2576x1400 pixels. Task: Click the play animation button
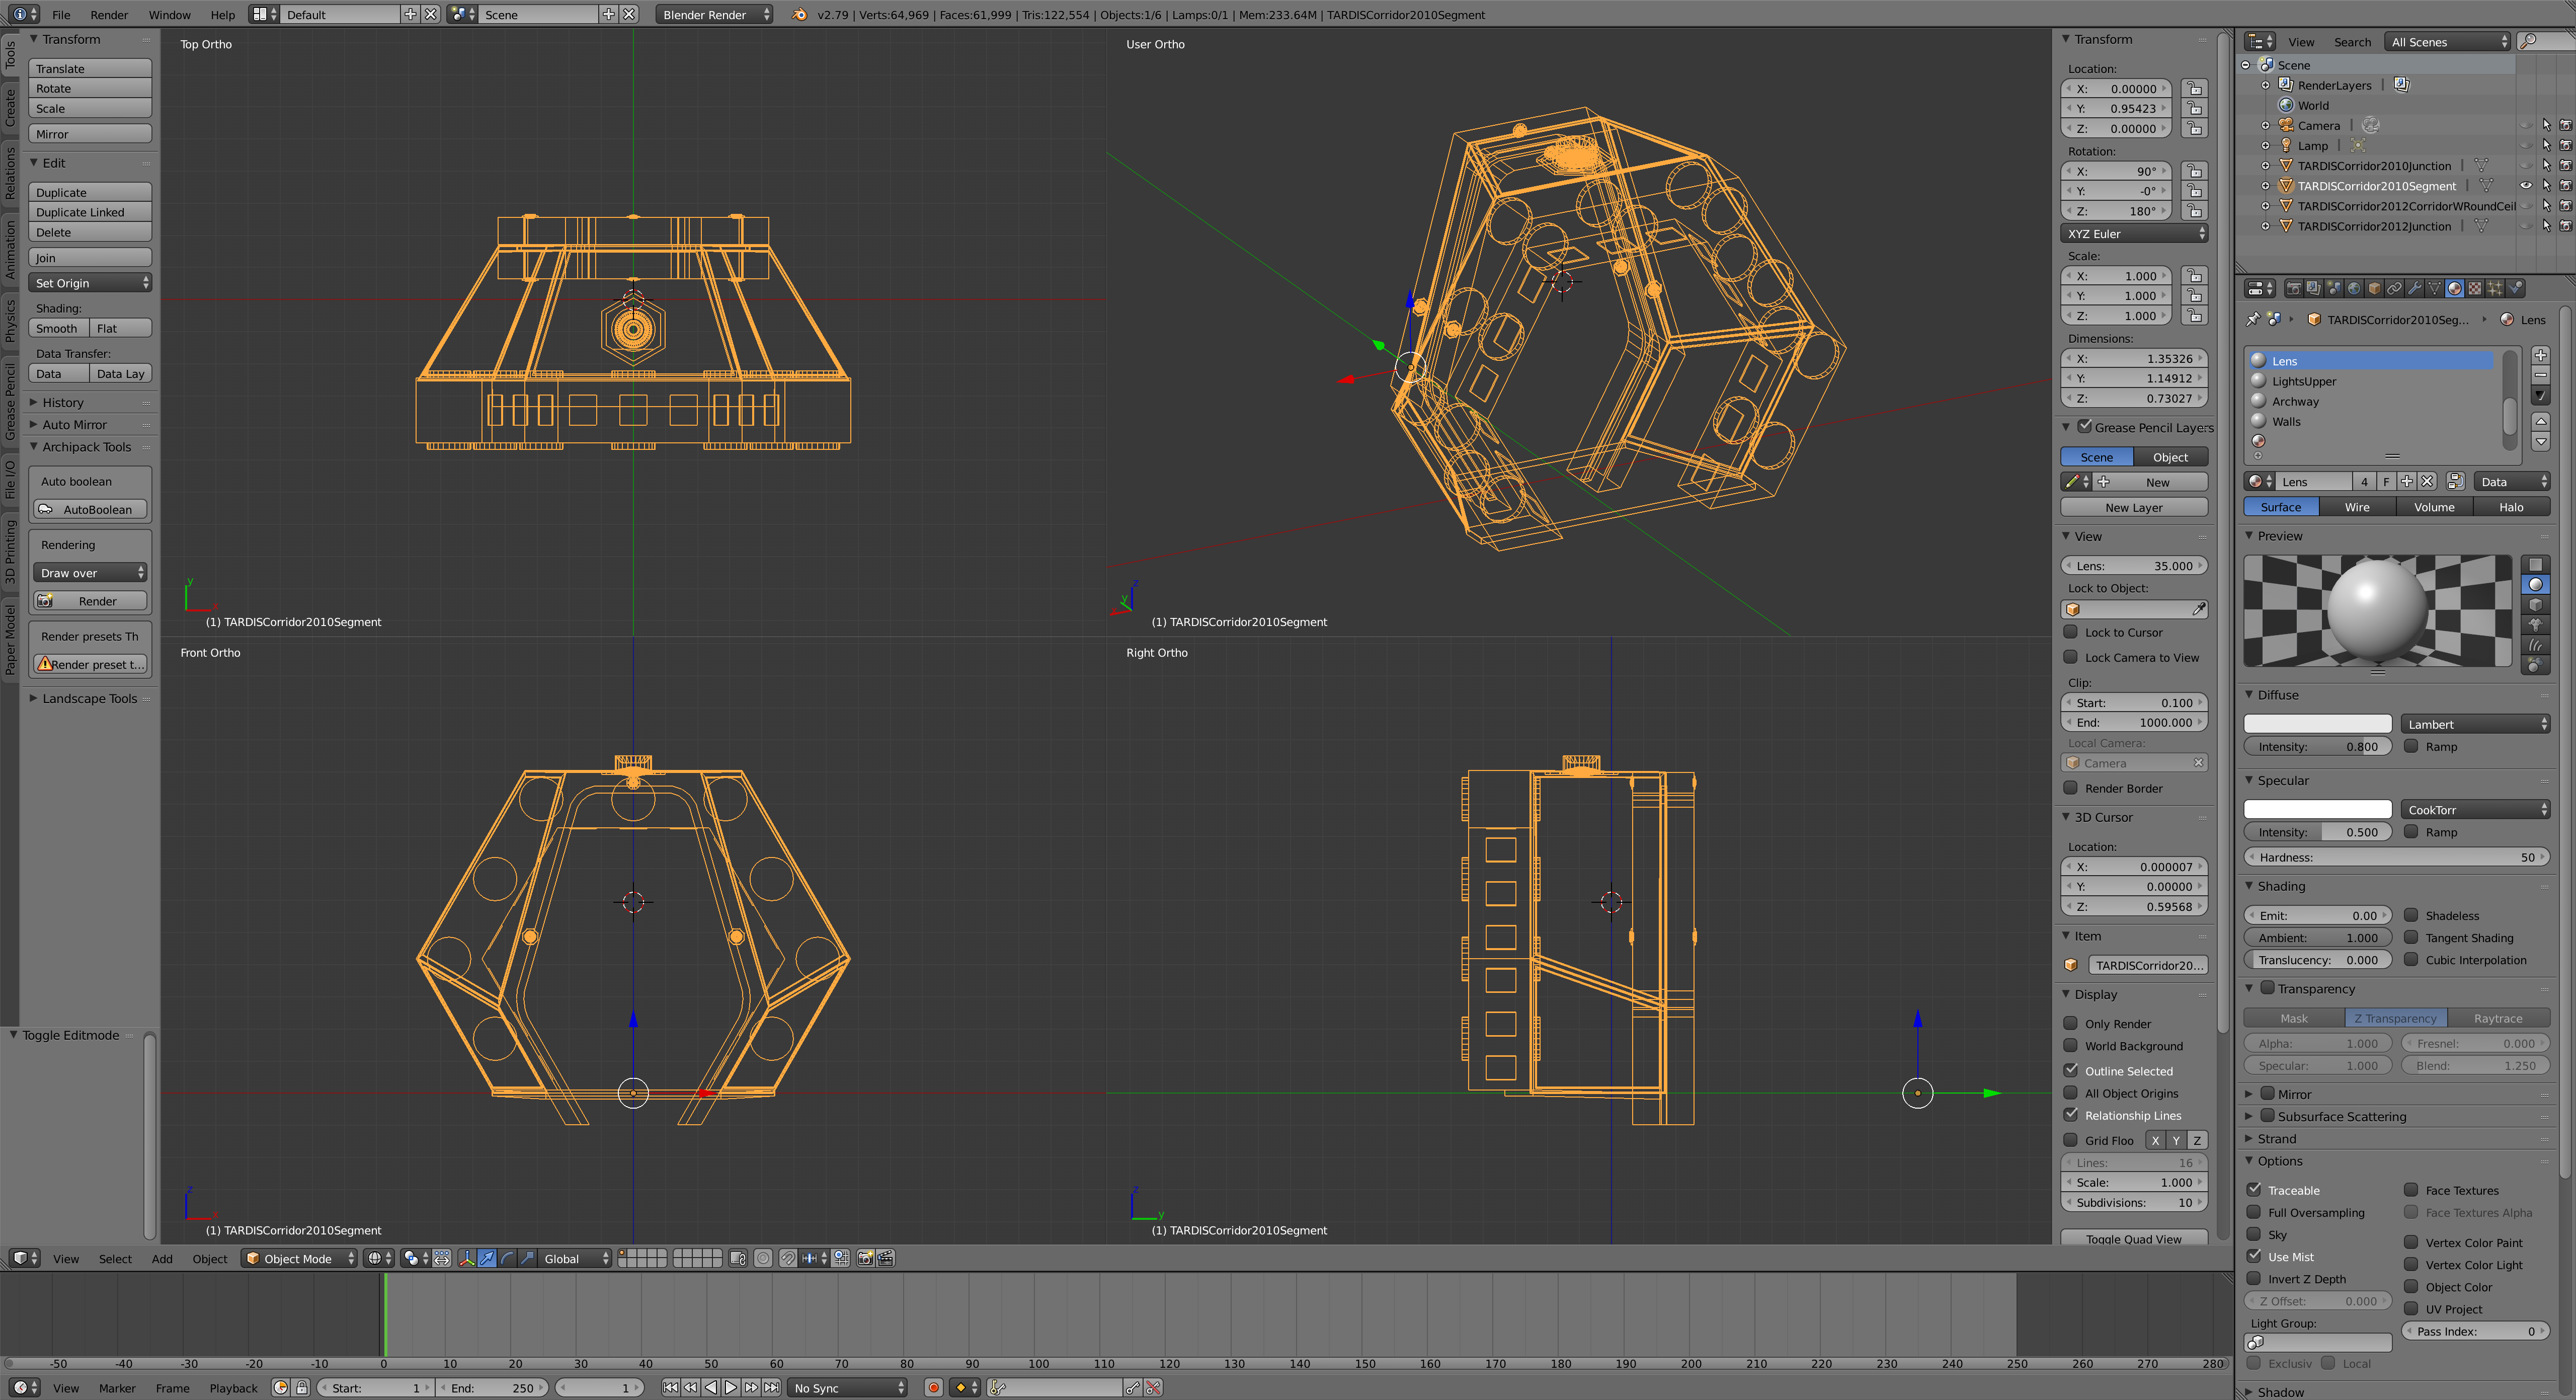point(731,1387)
